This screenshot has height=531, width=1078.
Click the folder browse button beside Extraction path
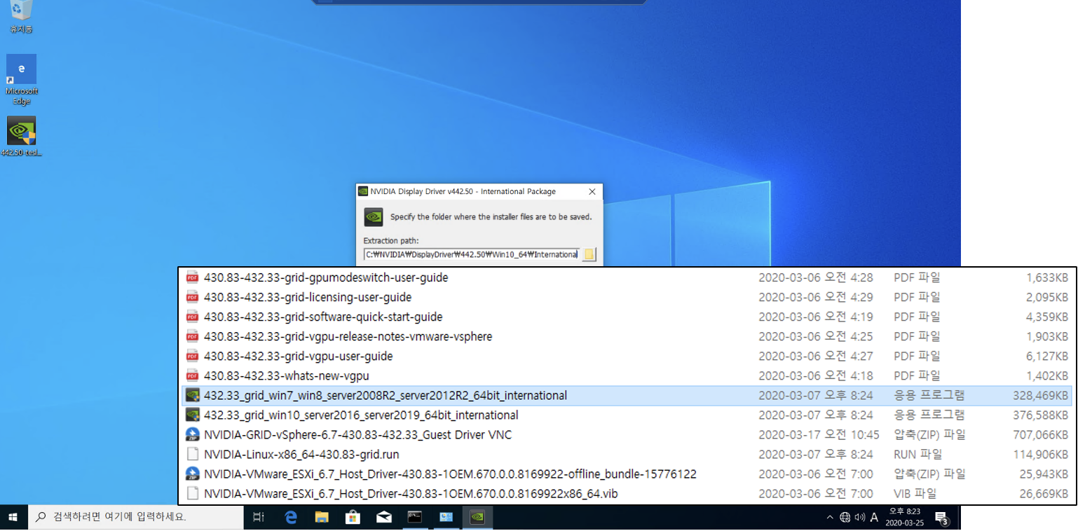[x=589, y=254]
